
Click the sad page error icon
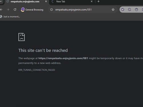pyautogui.click(x=21, y=37)
